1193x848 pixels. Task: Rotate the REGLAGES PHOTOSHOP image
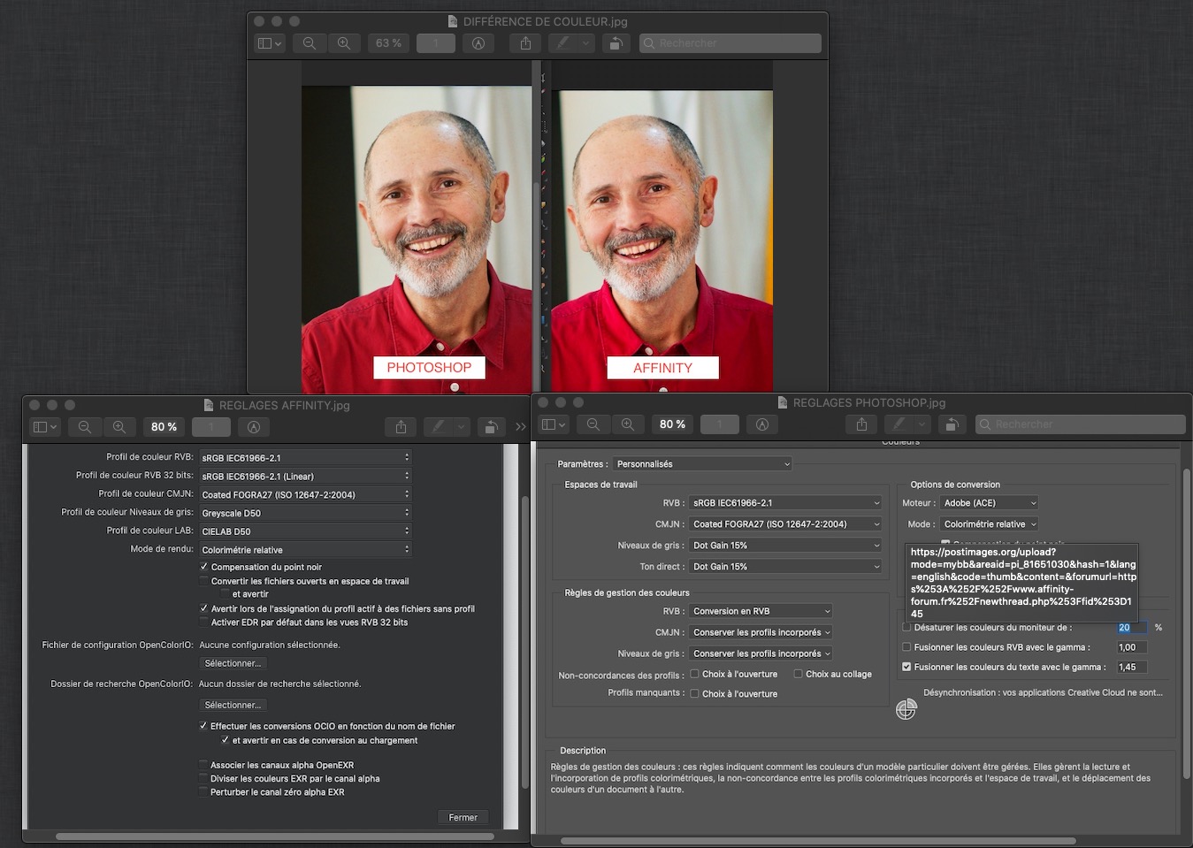click(952, 424)
